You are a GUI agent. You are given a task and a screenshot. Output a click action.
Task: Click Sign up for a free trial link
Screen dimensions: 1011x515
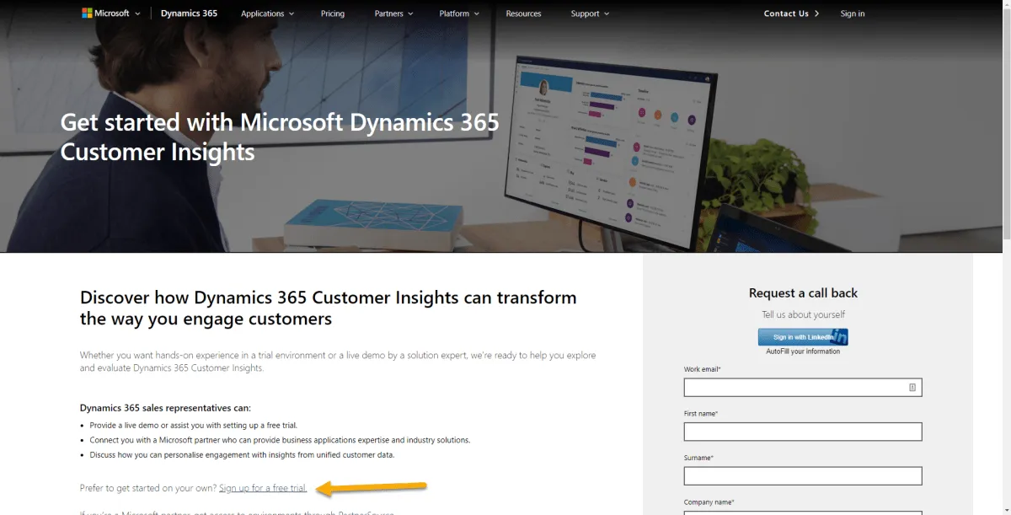pos(263,488)
